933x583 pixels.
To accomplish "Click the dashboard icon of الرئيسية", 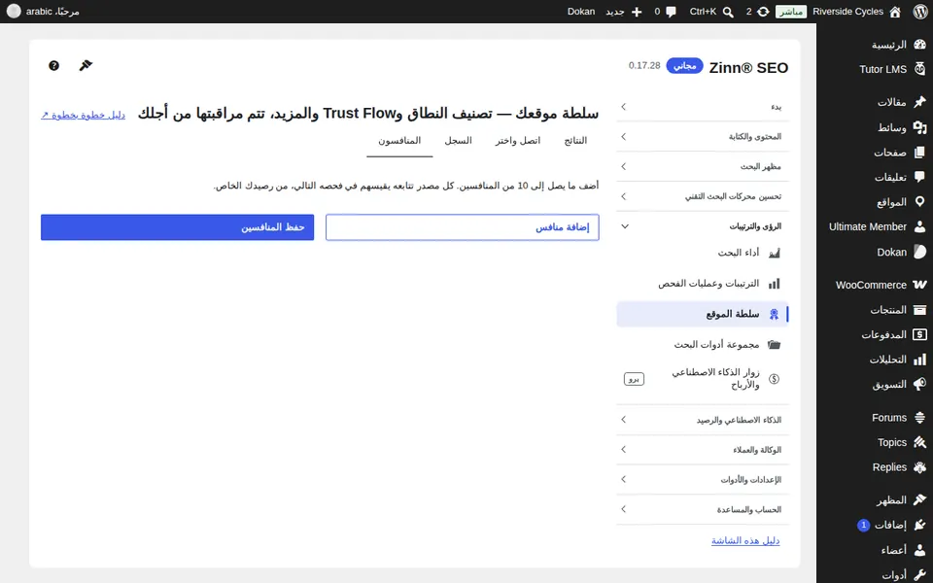I will tap(920, 45).
